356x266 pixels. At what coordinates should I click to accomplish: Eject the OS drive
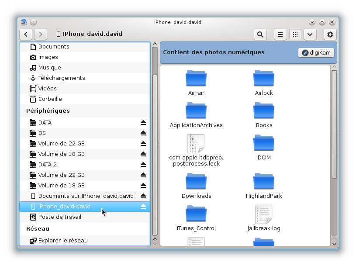click(x=143, y=133)
